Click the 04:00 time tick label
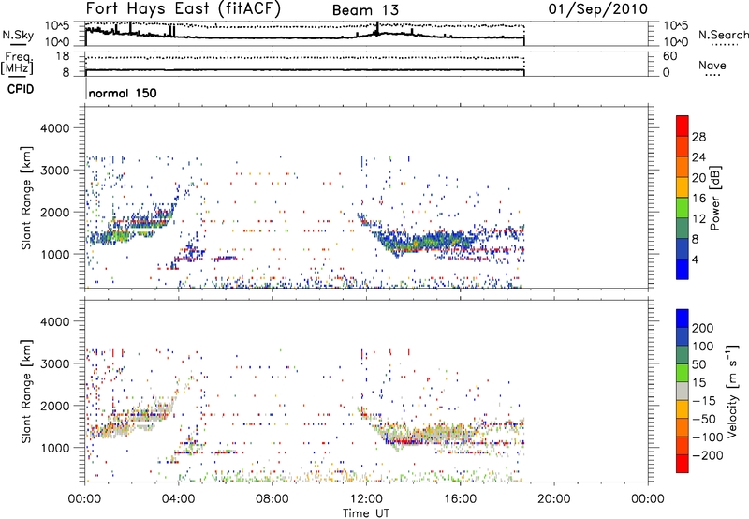The width and height of the screenshot is (749, 519). point(178,499)
